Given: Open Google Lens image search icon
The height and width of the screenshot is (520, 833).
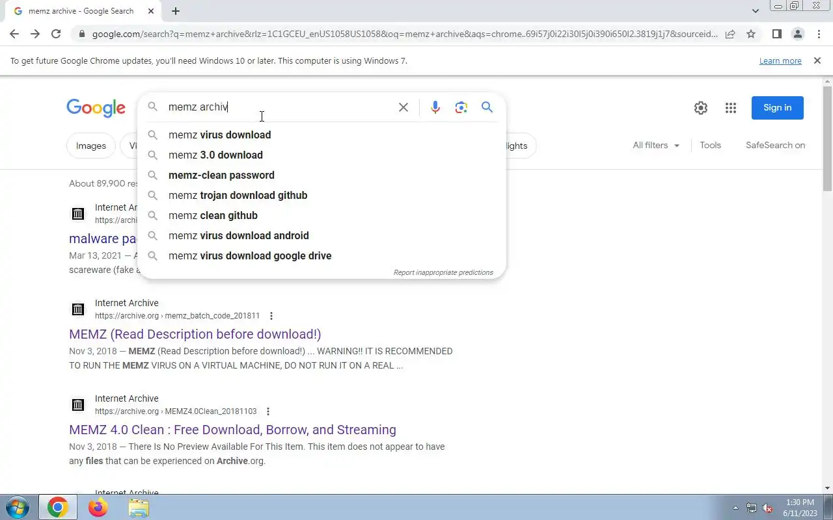Looking at the screenshot, I should [x=461, y=107].
